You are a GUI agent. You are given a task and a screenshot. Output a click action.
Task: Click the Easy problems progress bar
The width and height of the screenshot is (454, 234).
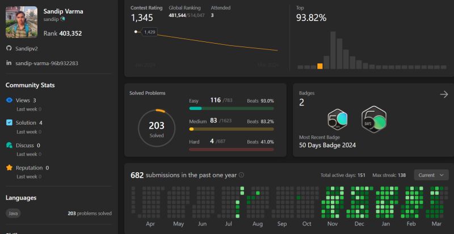(x=232, y=108)
